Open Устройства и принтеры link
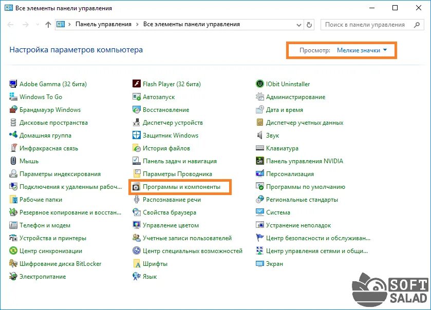Viewport: 431px width, 310px height. 53,238
